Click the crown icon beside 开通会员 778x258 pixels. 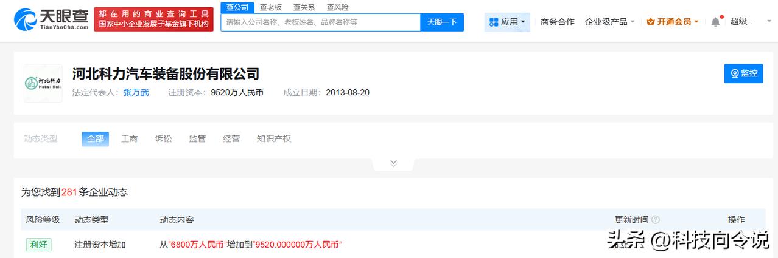coord(651,22)
